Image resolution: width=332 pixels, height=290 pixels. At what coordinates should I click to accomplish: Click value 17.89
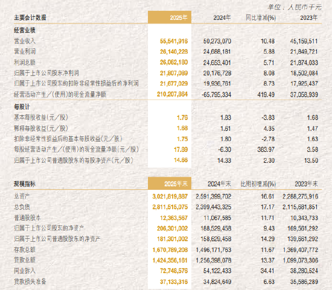tap(181, 150)
